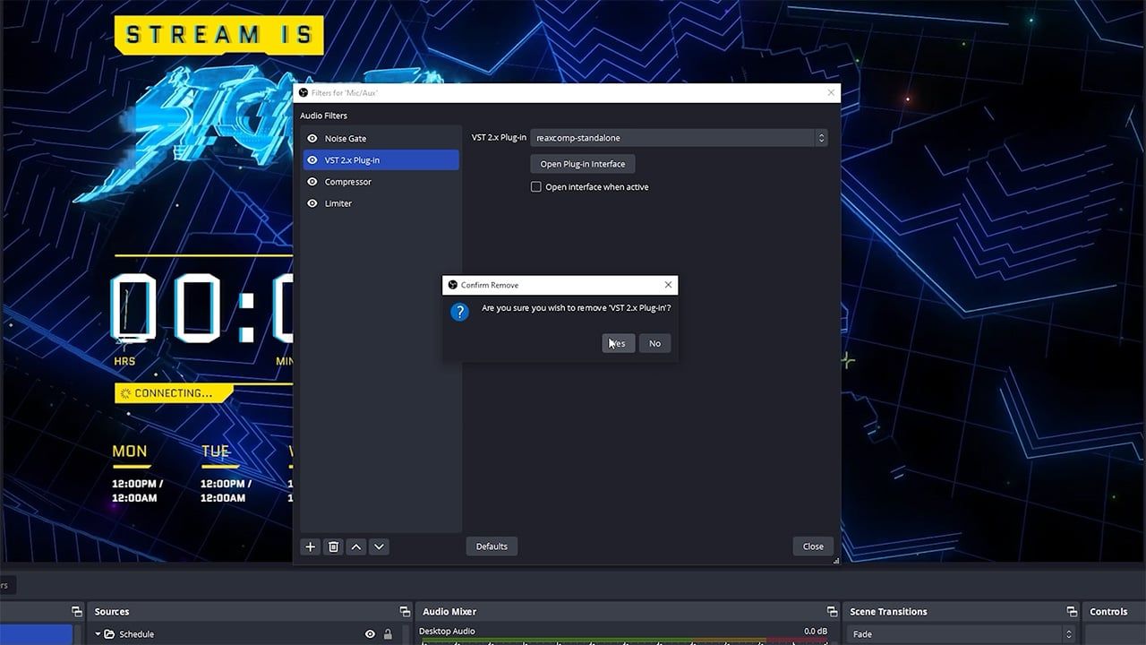The image size is (1146, 645).
Task: Enable 'Open interface when active' checkbox
Action: click(x=536, y=187)
